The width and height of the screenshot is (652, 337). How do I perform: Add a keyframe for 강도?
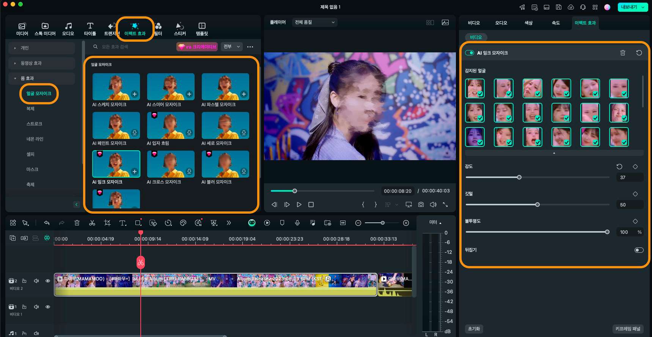(635, 167)
